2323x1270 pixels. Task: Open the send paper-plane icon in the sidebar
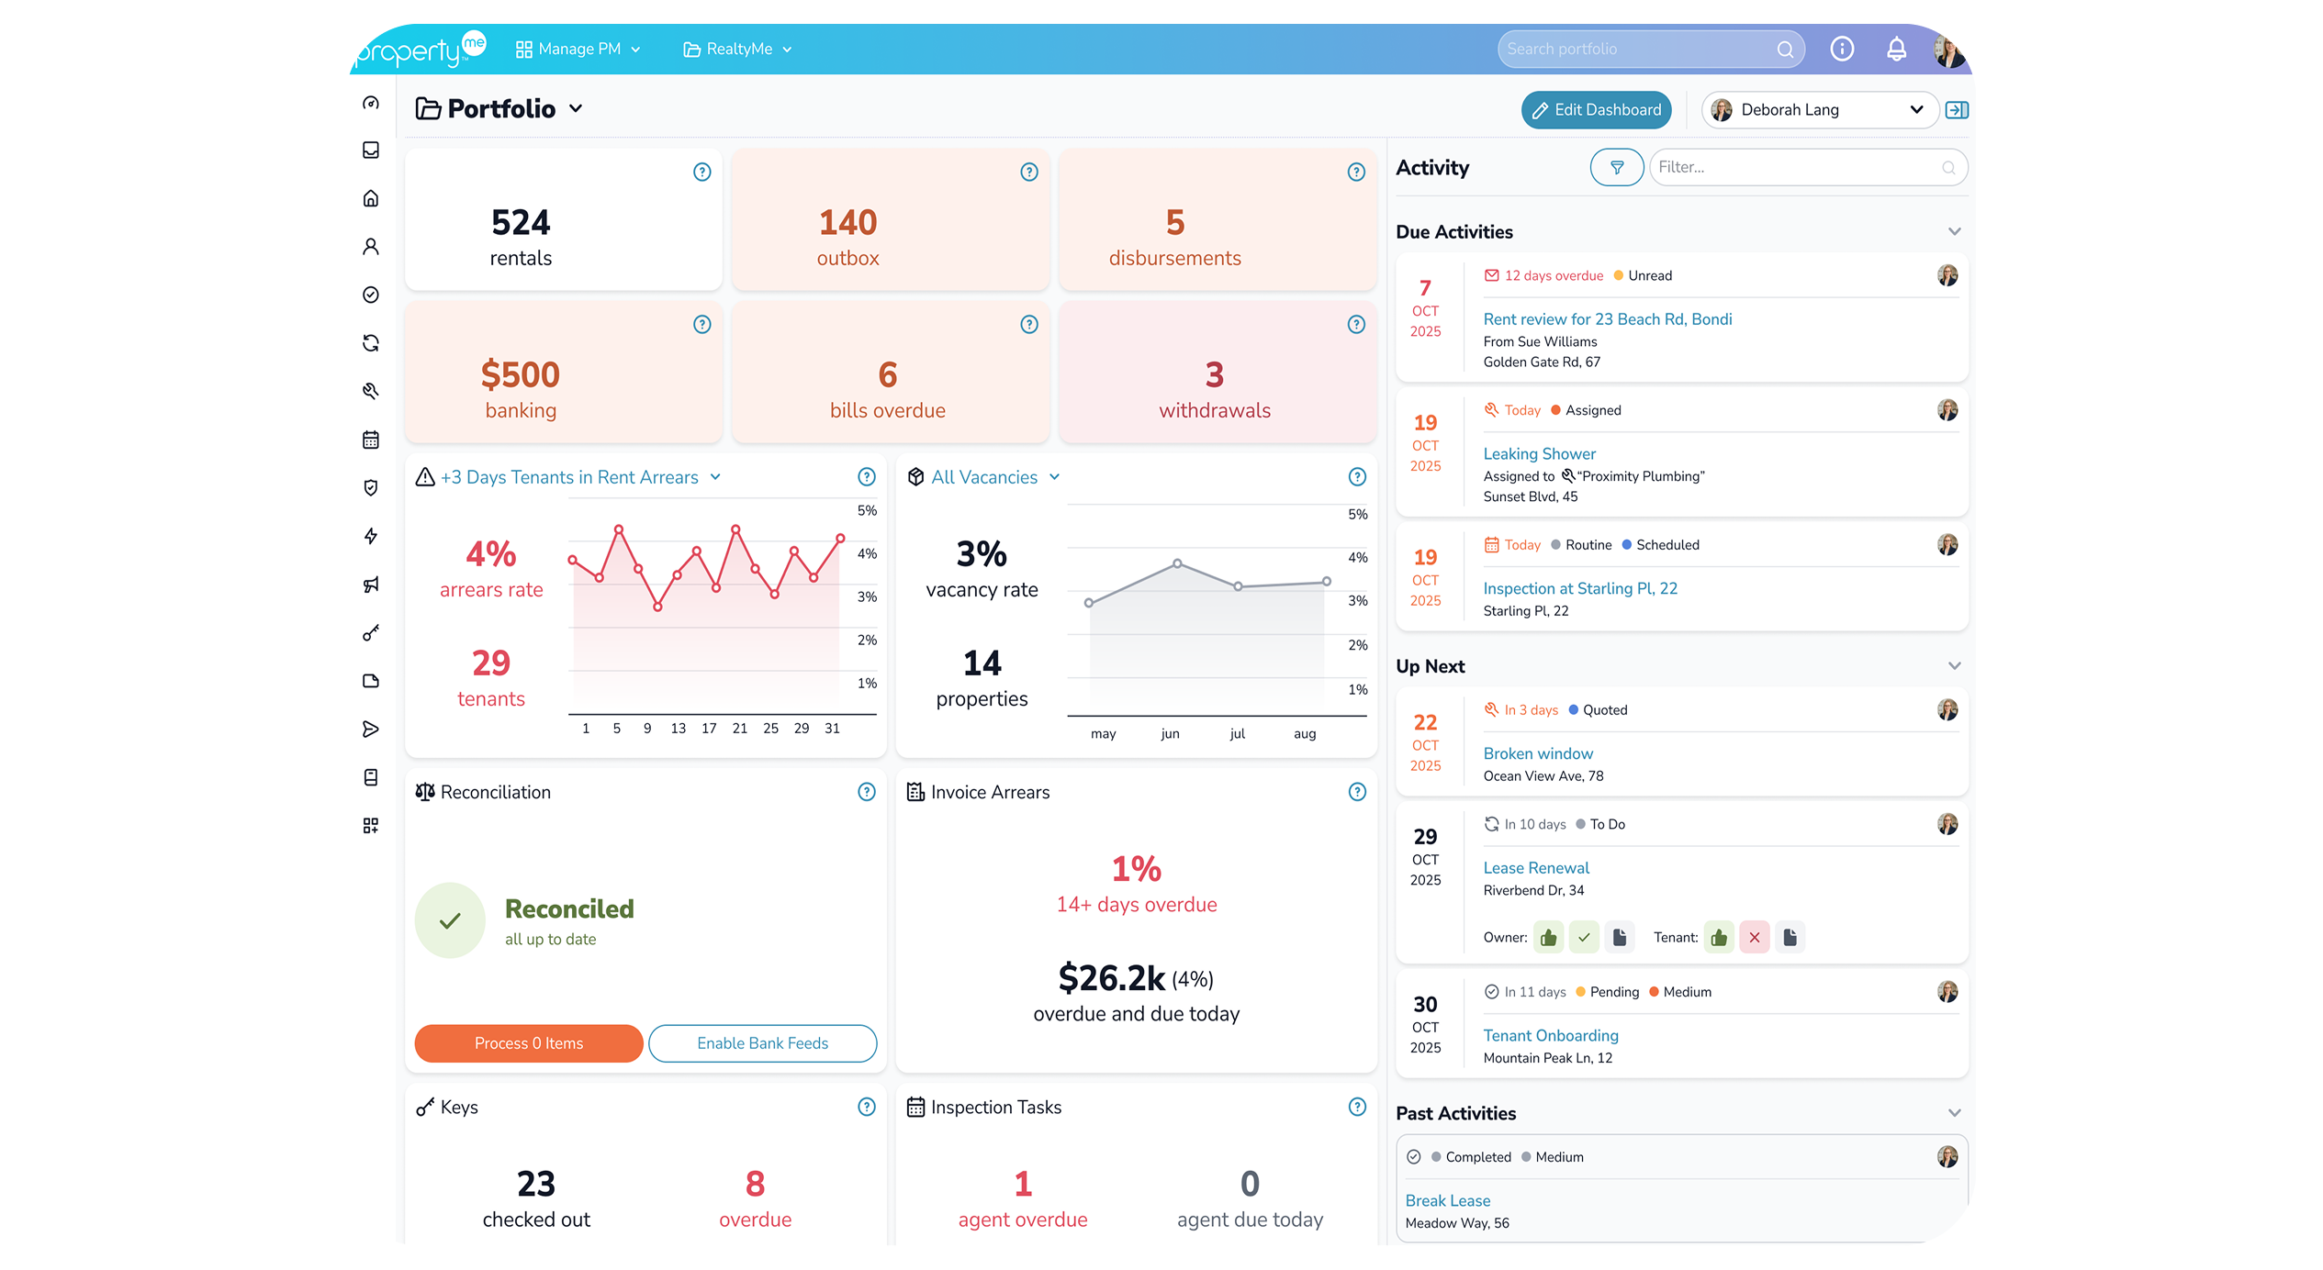371,730
